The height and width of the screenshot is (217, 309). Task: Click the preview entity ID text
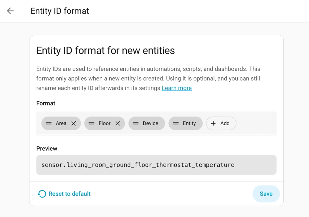pos(138,165)
